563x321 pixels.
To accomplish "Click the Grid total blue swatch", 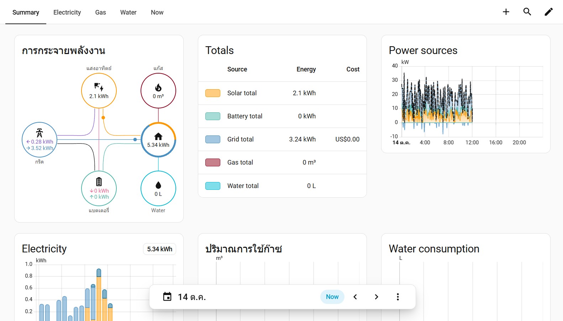I will click(213, 139).
